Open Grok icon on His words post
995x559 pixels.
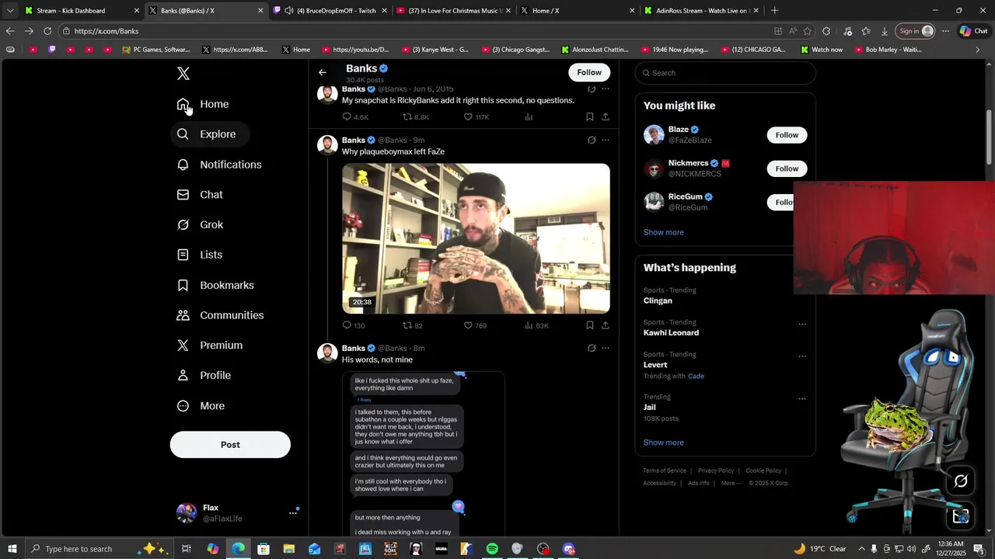(x=592, y=349)
